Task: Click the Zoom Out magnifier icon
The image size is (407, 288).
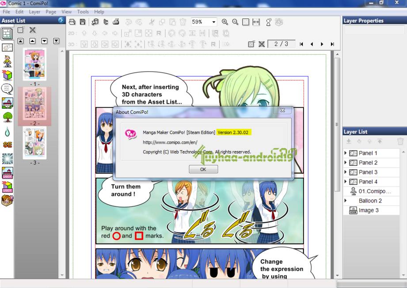Action: (x=235, y=22)
